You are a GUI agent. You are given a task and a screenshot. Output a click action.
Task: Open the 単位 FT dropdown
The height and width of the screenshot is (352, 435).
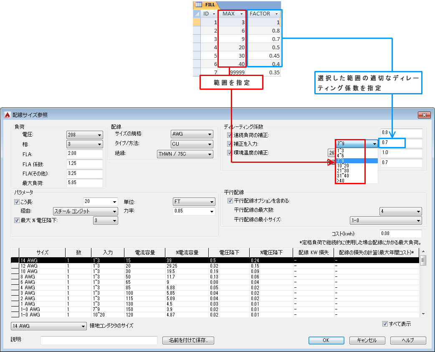[x=194, y=202]
